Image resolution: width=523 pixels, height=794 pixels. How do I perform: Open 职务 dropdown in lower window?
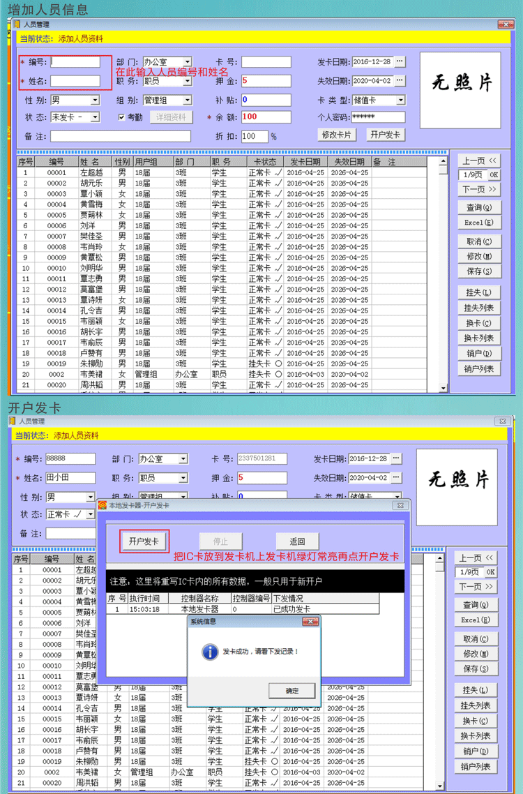coord(183,478)
